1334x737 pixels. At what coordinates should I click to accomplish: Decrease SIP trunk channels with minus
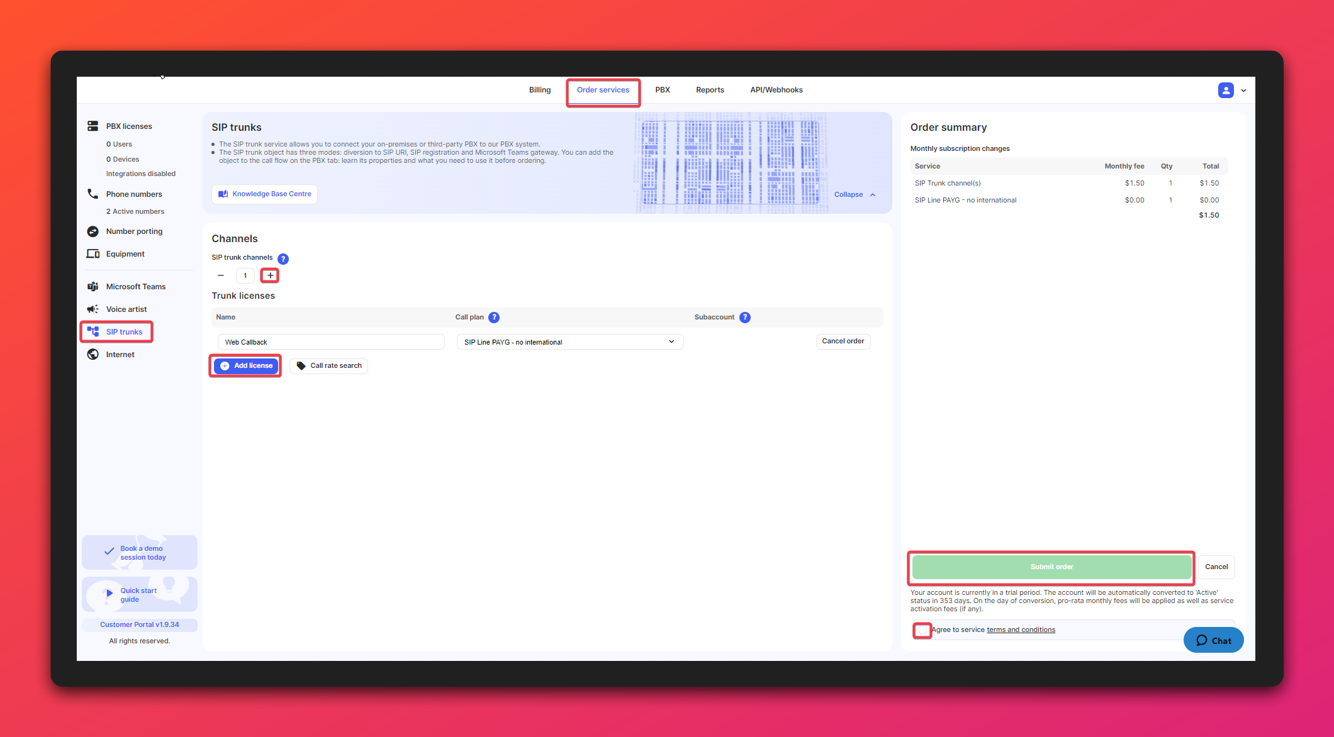coord(221,275)
